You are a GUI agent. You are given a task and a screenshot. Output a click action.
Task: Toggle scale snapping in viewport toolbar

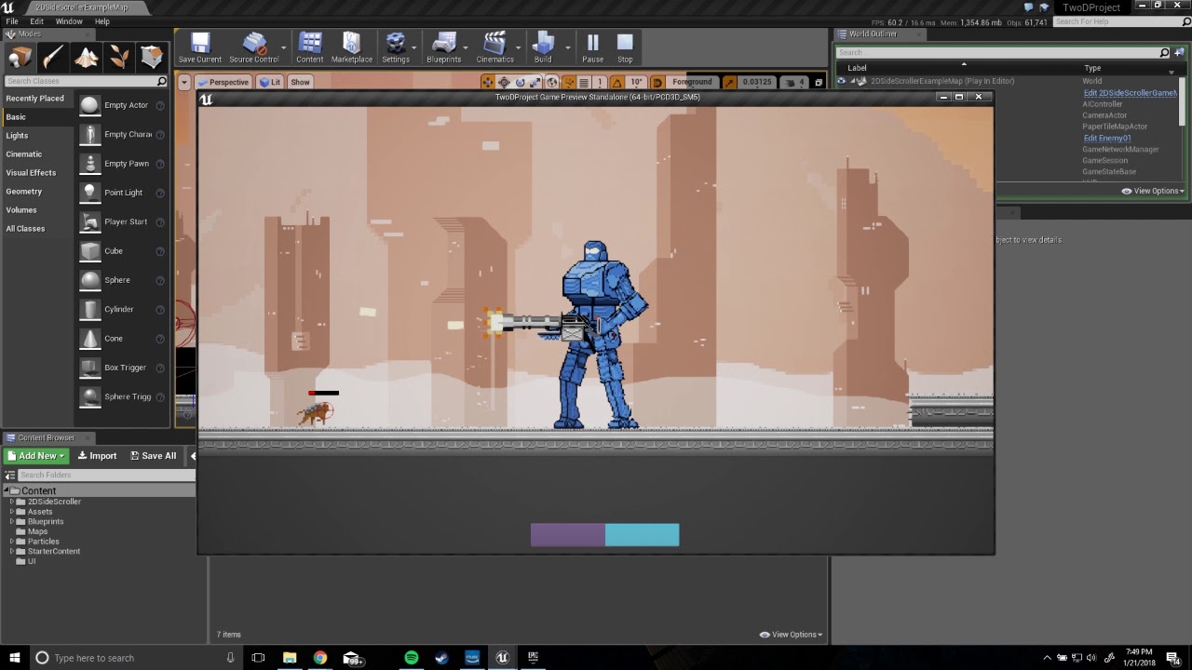click(729, 82)
